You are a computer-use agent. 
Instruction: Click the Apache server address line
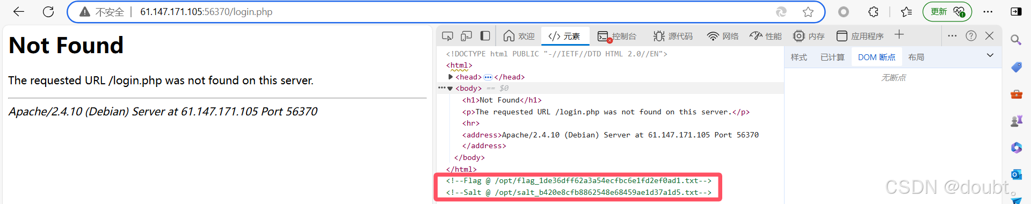pos(163,112)
